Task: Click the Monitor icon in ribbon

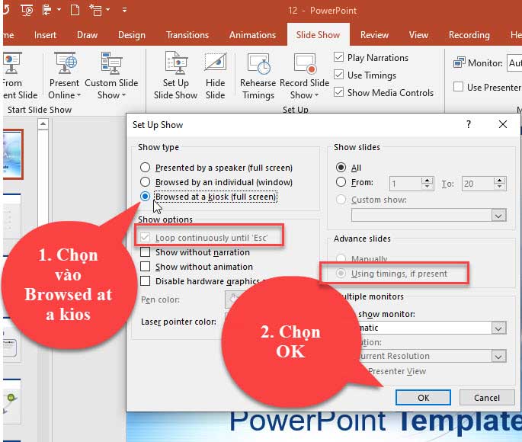Action: tap(460, 62)
